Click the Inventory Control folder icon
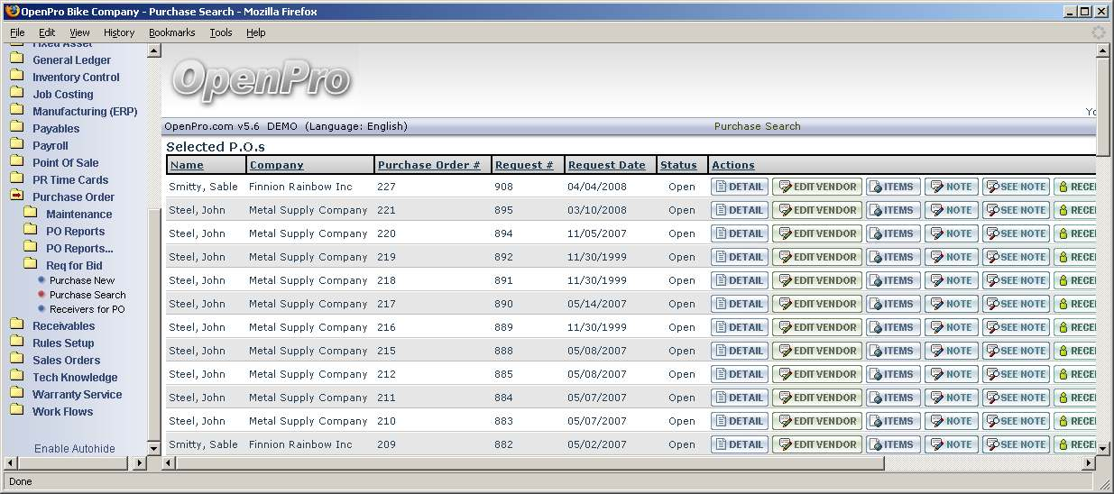 17,77
